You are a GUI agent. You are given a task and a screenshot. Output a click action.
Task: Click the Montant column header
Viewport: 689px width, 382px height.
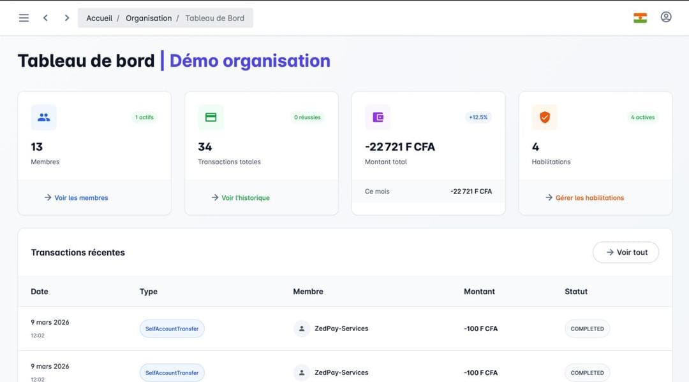[x=479, y=291]
